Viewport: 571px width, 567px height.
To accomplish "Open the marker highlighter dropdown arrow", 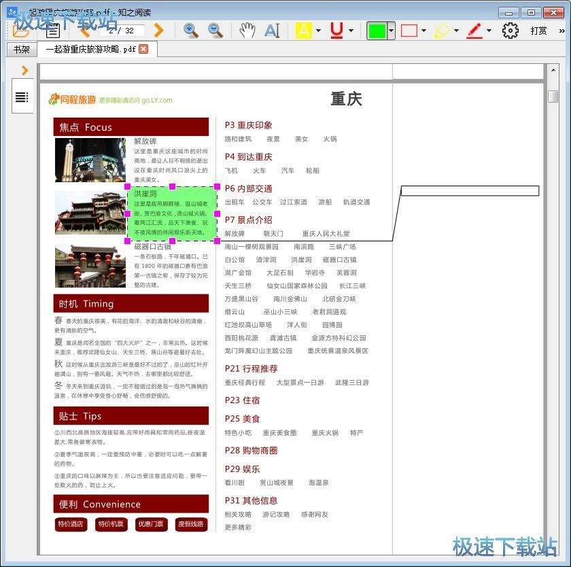I will pos(456,31).
